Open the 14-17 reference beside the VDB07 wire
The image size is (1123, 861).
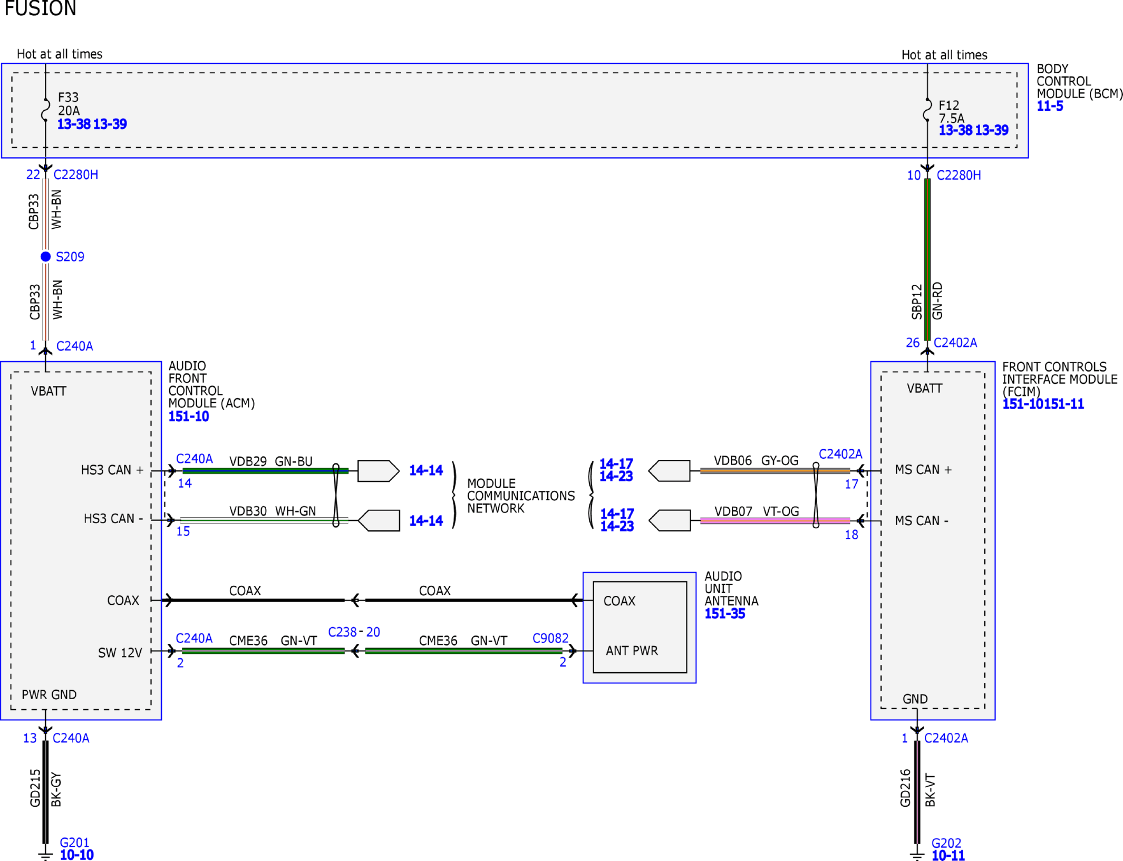[x=617, y=514]
